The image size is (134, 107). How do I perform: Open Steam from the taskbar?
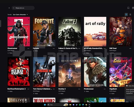point(77,105)
